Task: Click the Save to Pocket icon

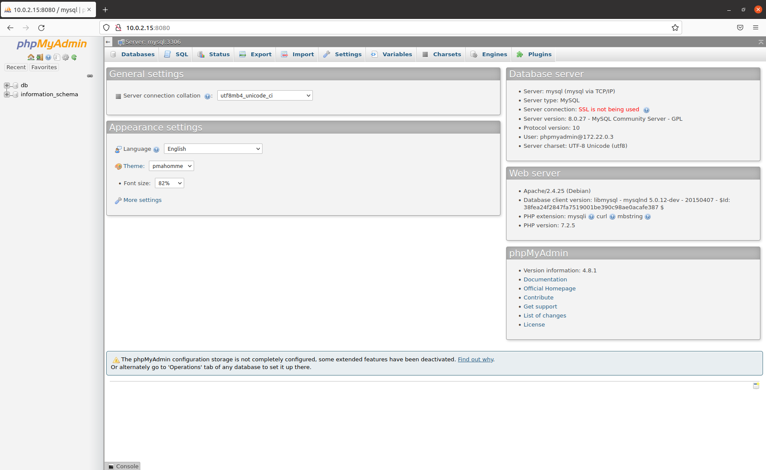Action: (x=740, y=27)
